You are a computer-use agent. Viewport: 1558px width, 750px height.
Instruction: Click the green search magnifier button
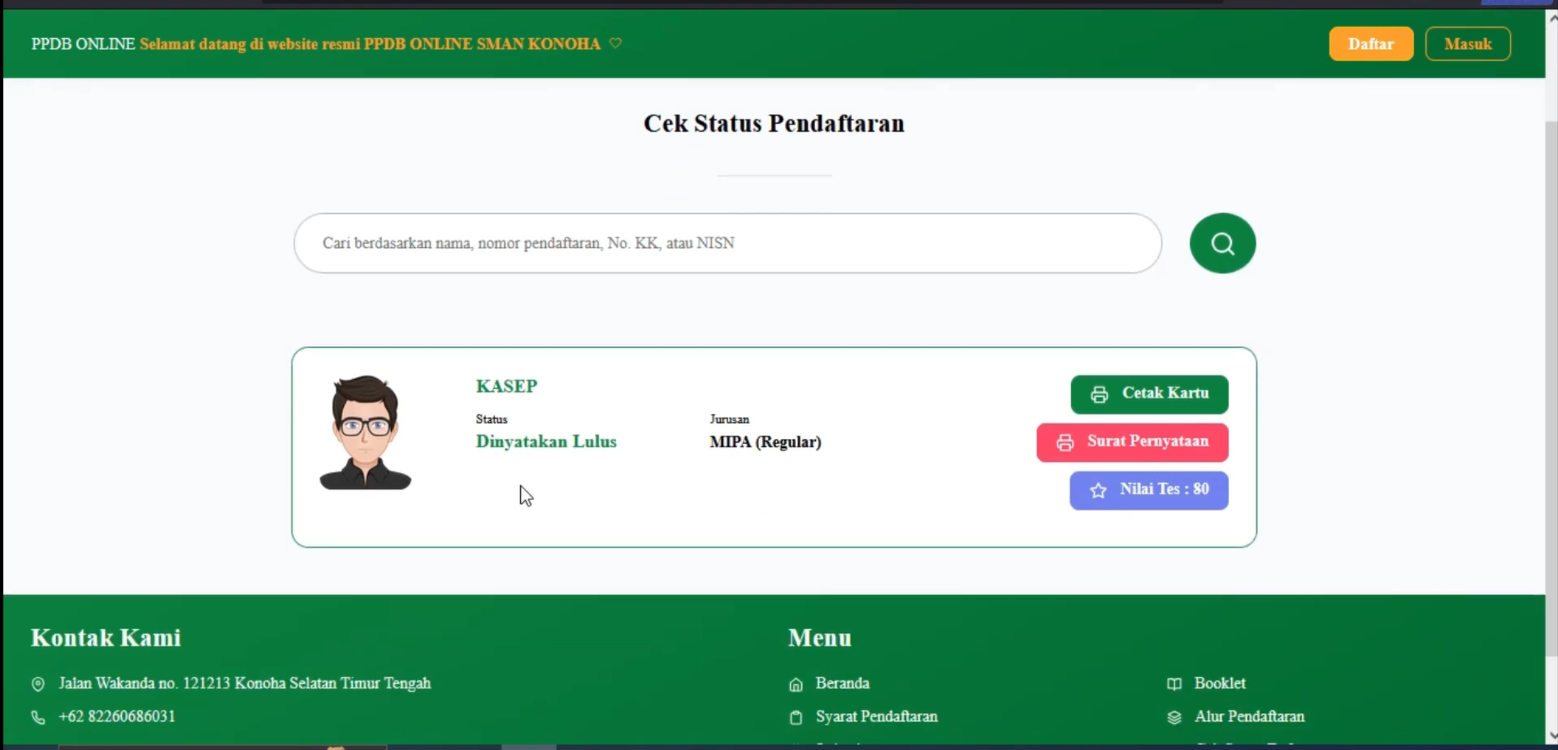click(x=1222, y=243)
